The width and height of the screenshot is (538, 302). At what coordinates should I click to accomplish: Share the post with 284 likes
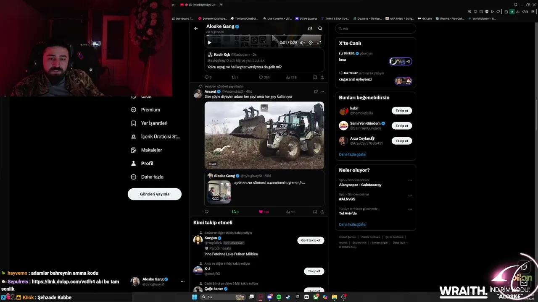click(322, 77)
